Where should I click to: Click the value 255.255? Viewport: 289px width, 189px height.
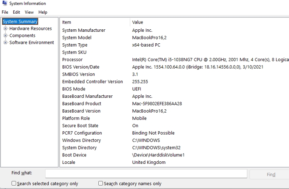point(140,82)
